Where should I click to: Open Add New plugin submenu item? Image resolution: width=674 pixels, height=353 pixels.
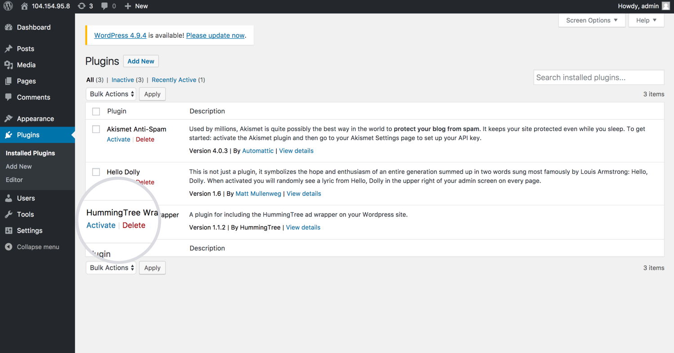(x=19, y=166)
